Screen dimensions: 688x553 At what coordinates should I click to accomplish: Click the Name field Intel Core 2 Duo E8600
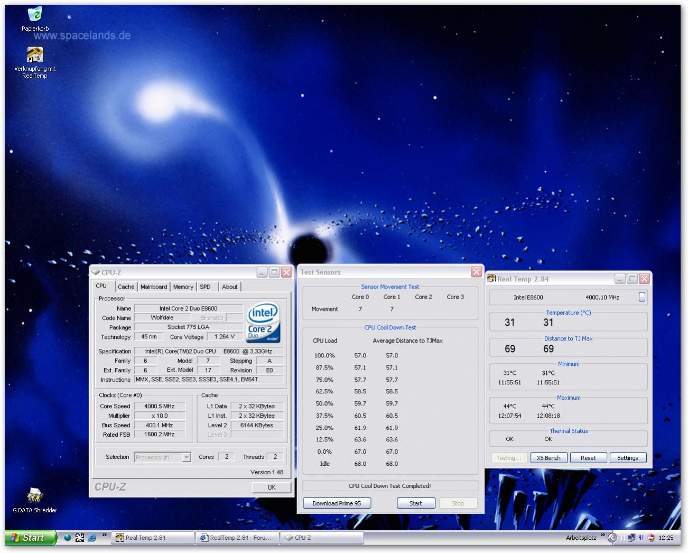(x=189, y=308)
